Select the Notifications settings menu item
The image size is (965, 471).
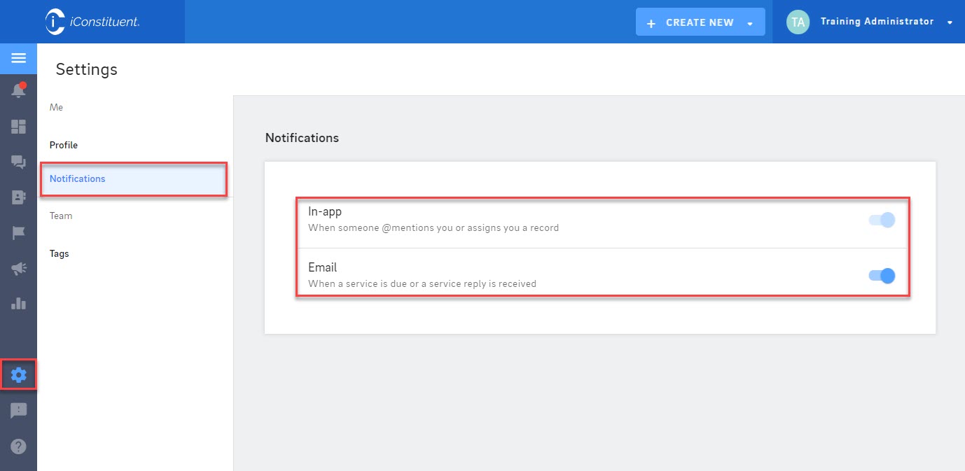coord(77,178)
